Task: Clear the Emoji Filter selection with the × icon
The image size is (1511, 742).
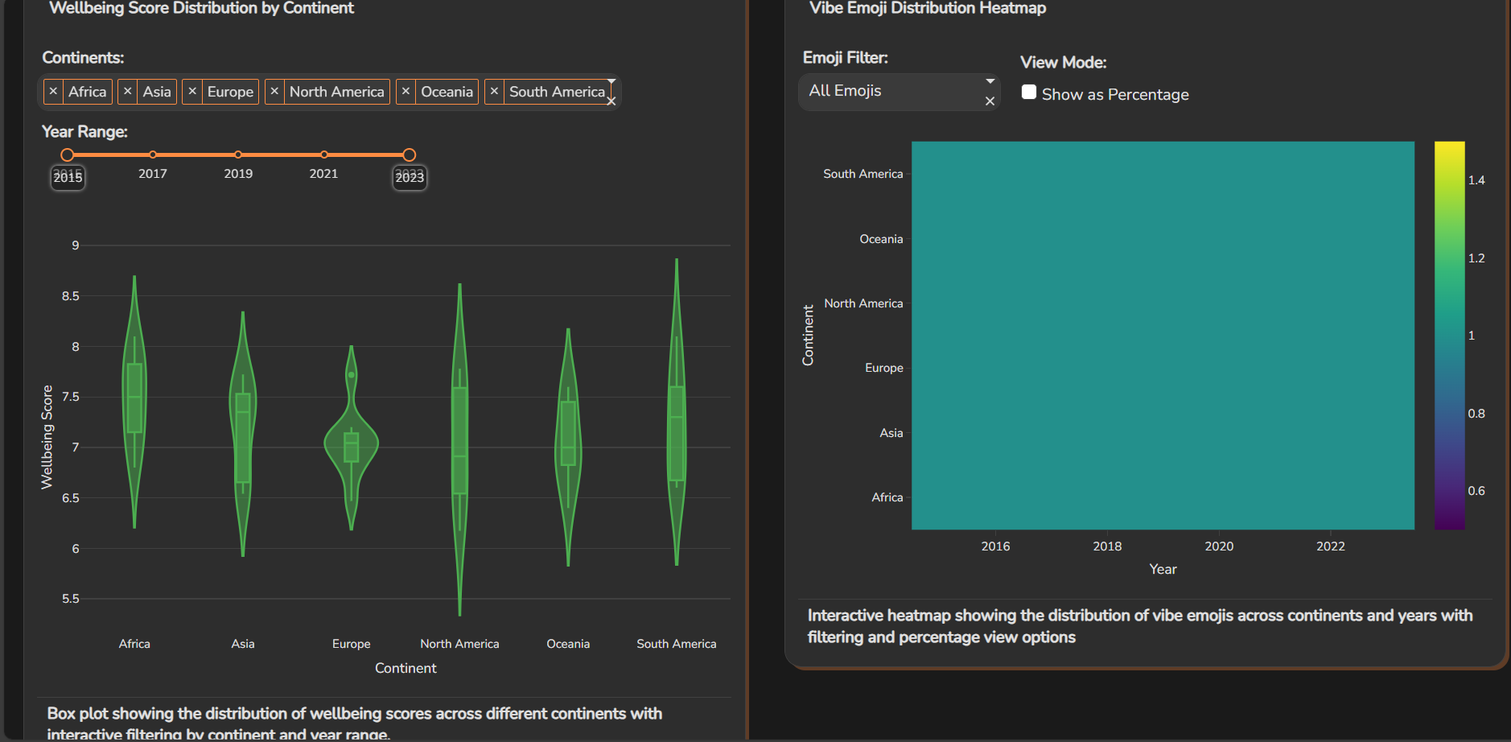Action: tap(990, 101)
